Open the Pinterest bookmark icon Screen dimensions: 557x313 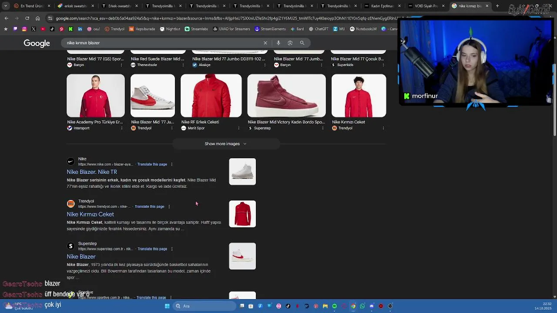pos(61,29)
